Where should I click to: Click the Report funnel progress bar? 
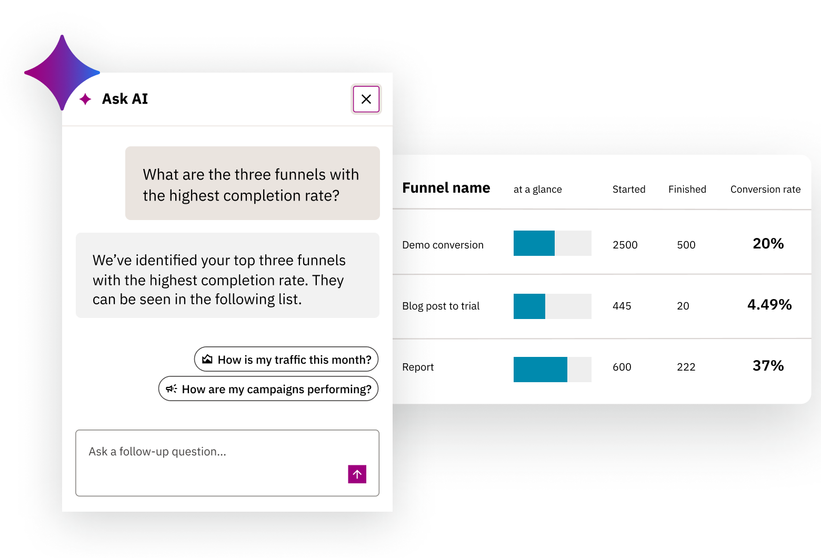(x=552, y=369)
